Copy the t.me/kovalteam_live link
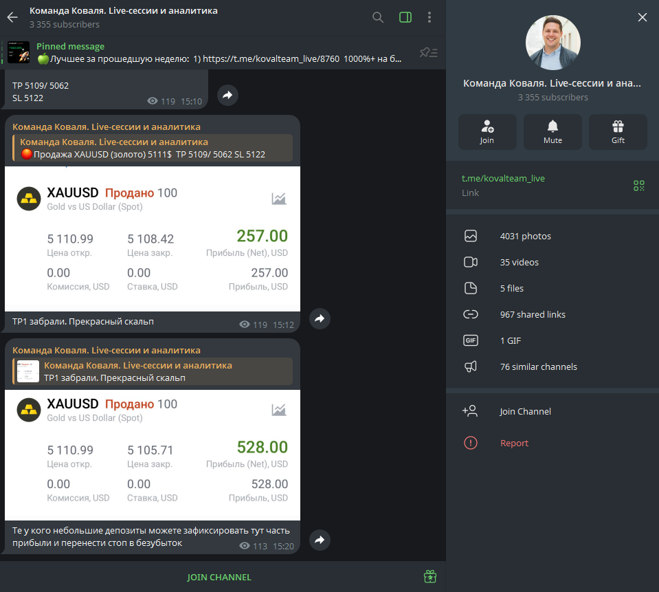 503,178
